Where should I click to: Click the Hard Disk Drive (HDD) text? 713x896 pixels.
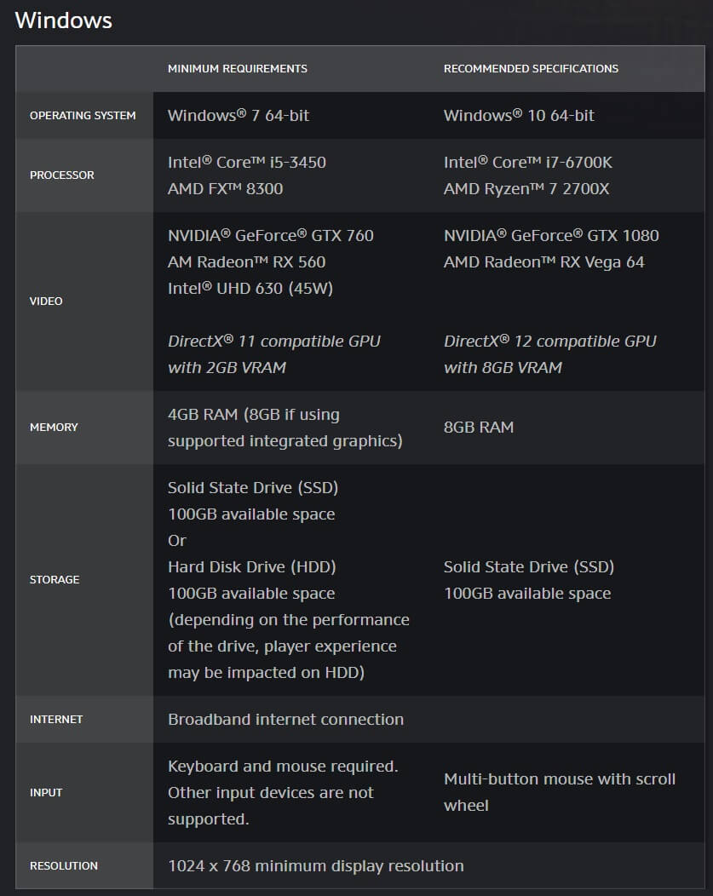(251, 566)
